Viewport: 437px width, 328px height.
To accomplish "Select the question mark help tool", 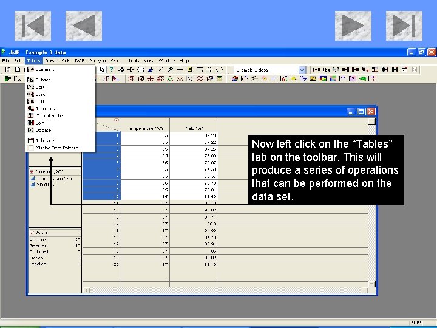I will pyautogui.click(x=112, y=69).
